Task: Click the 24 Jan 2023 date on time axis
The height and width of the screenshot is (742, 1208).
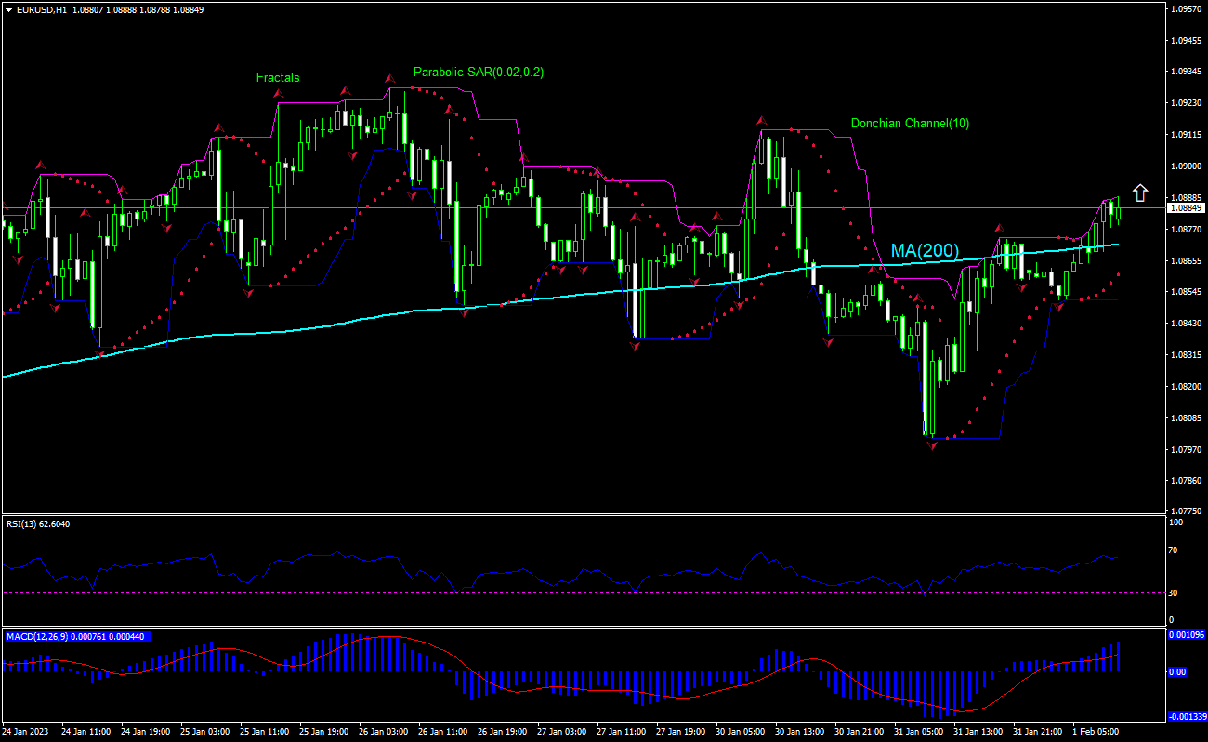Action: [26, 732]
